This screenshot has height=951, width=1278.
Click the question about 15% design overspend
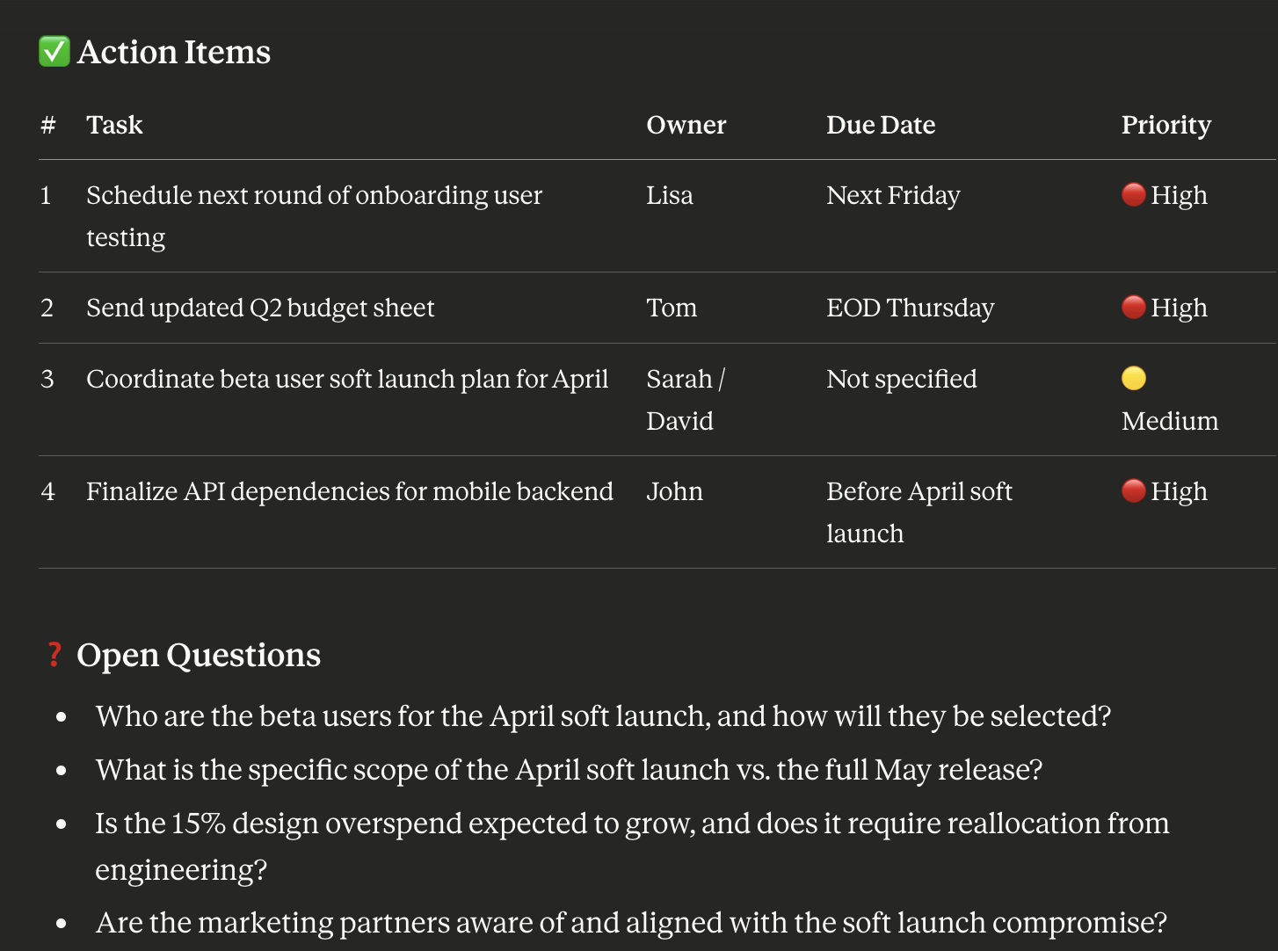pos(631,824)
